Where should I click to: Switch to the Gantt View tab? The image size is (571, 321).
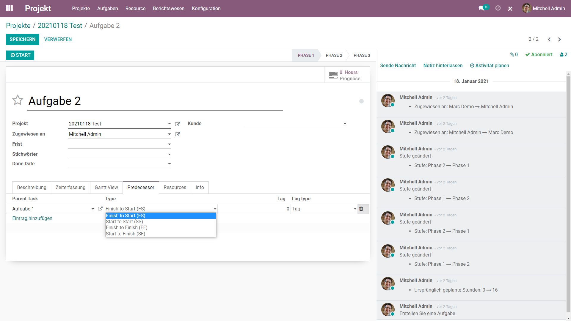click(x=106, y=188)
